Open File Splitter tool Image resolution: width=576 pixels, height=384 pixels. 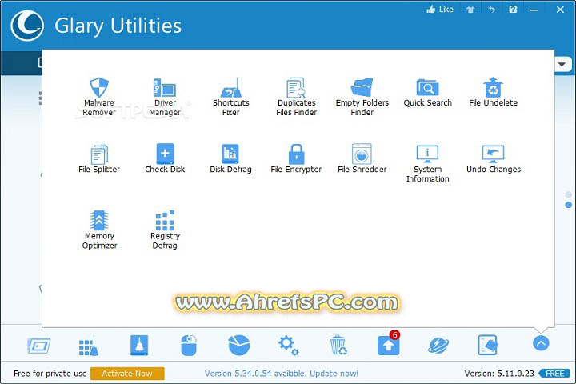99,158
